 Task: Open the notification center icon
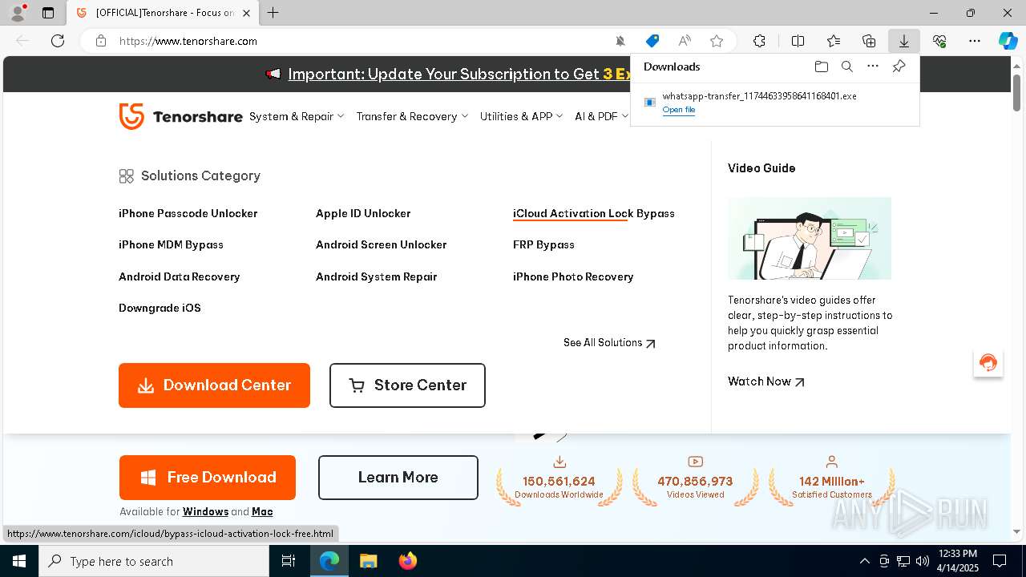click(1000, 561)
